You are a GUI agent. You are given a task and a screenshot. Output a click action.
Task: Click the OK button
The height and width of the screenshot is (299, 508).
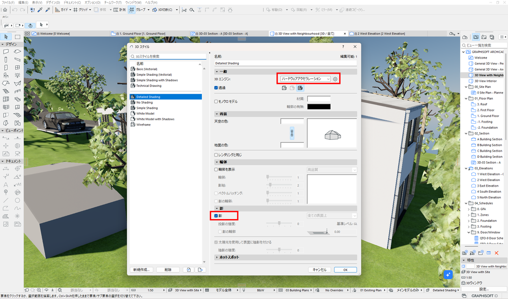click(345, 270)
